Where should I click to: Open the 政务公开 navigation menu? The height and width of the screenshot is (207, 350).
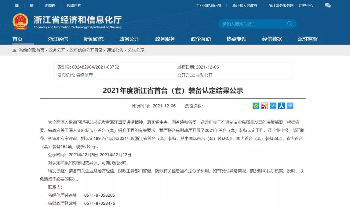pyautogui.click(x=129, y=39)
